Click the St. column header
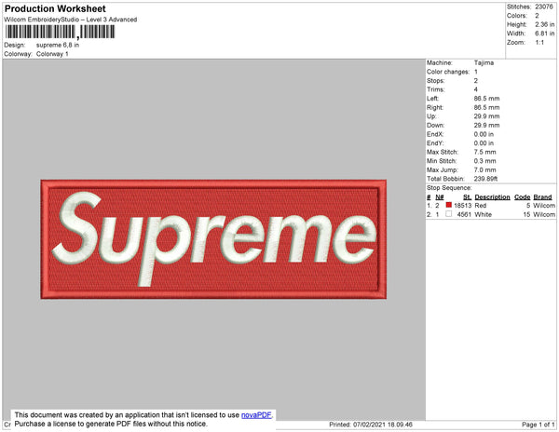 (467, 197)
